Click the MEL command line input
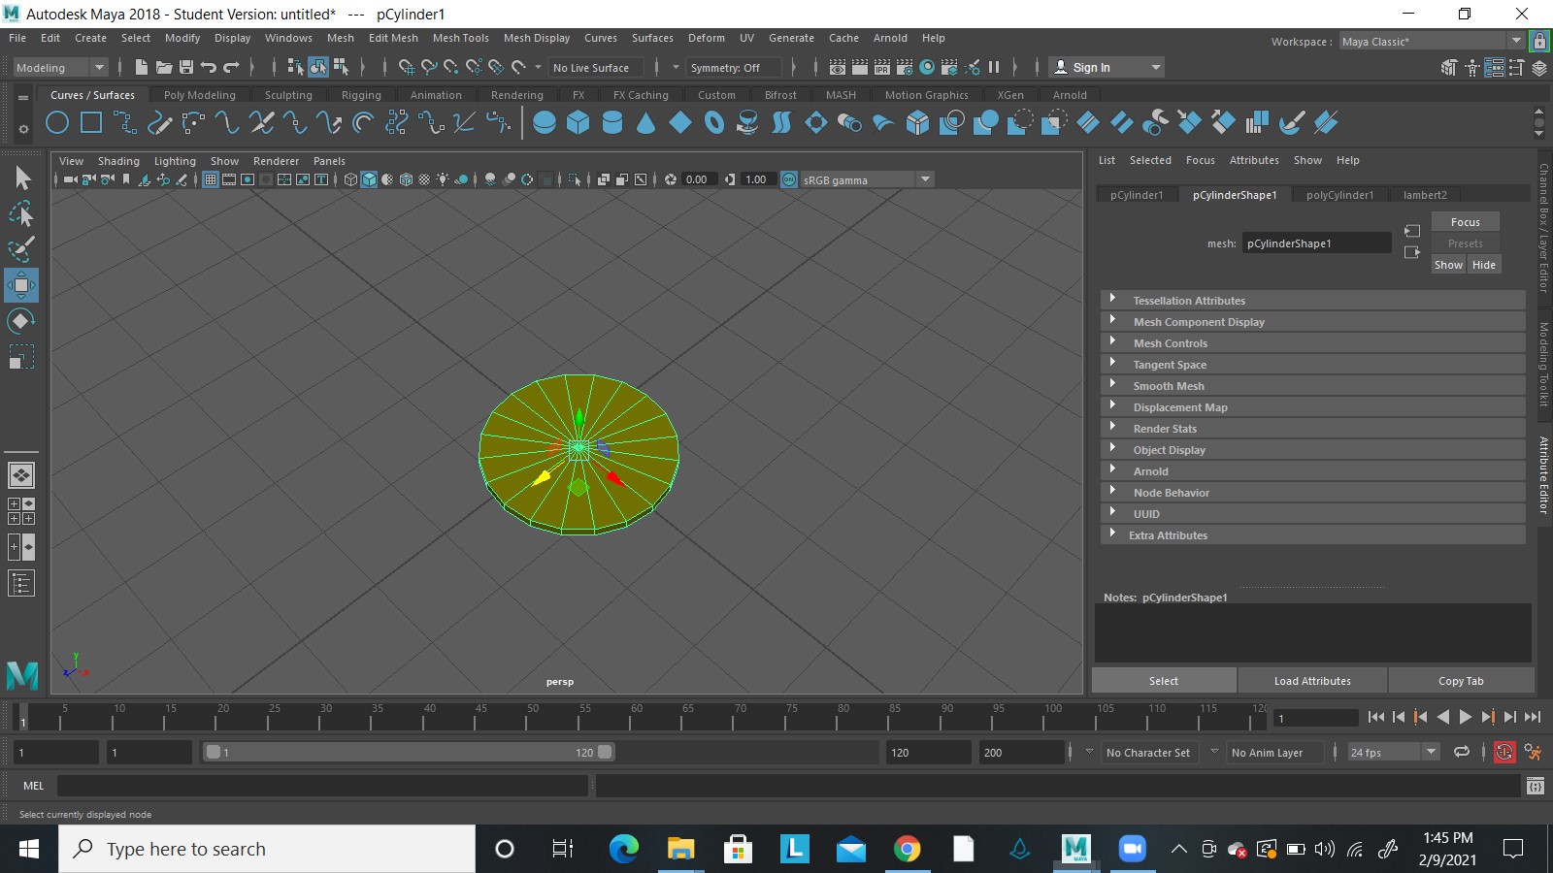Image resolution: width=1553 pixels, height=873 pixels. [322, 786]
